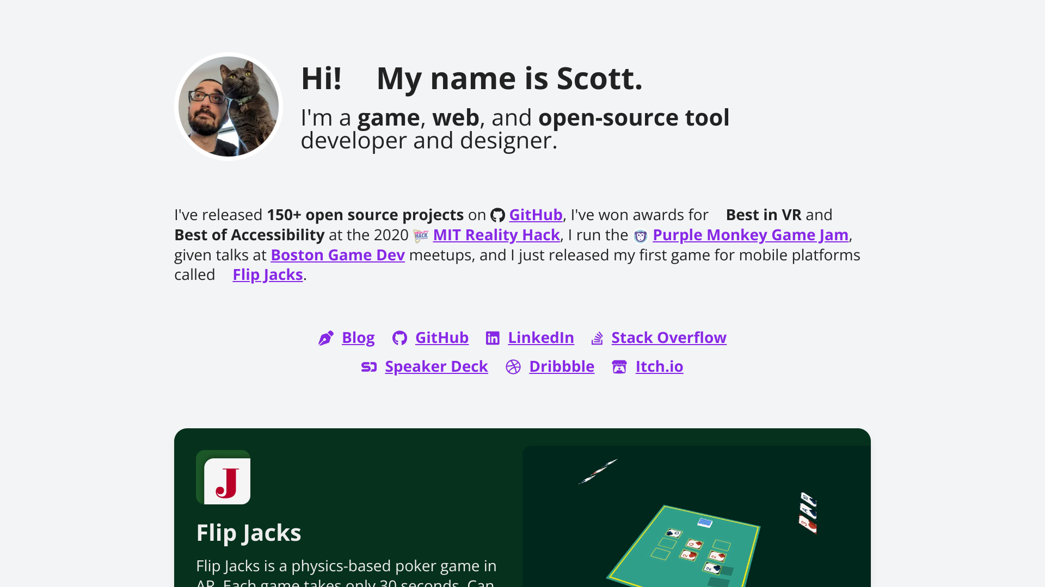Open the Blog link
The width and height of the screenshot is (1045, 587).
[358, 338]
